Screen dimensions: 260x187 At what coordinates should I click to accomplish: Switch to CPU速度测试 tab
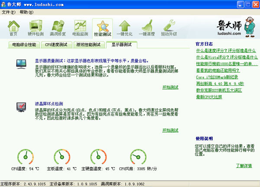click(x=56, y=45)
